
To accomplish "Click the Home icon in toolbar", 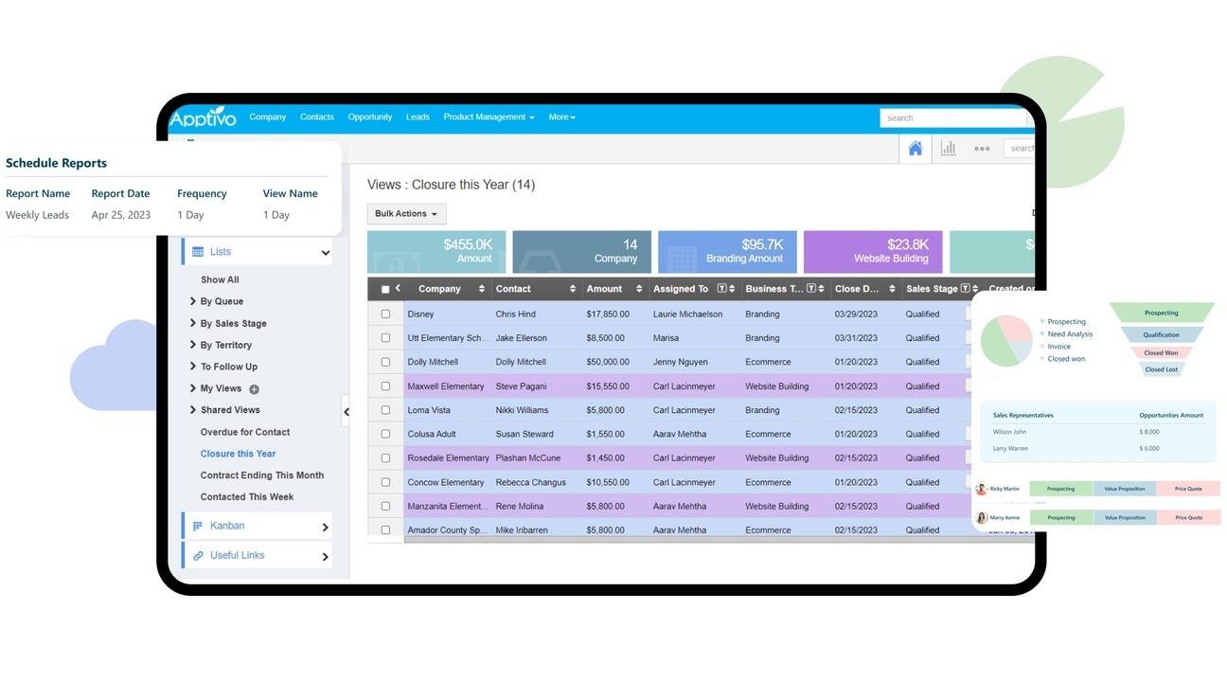I will [915, 149].
